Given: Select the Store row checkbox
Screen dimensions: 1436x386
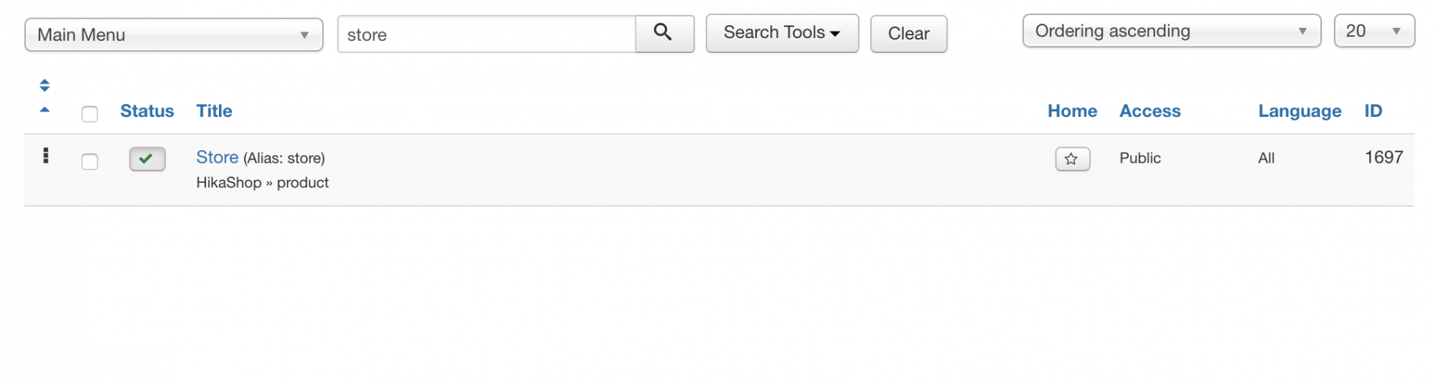Looking at the screenshot, I should (x=90, y=161).
